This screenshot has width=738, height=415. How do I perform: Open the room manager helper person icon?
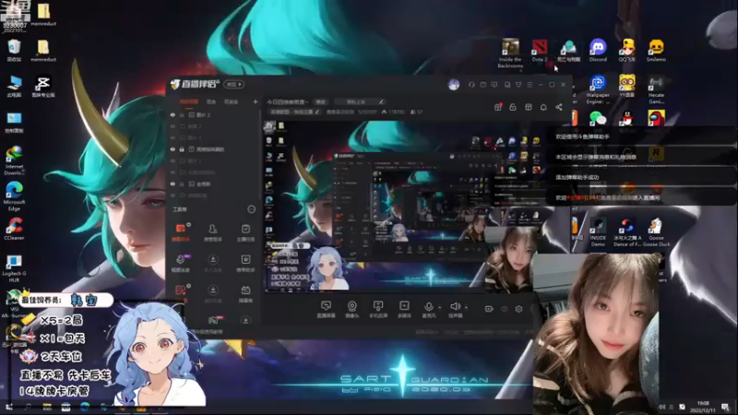[x=213, y=232]
